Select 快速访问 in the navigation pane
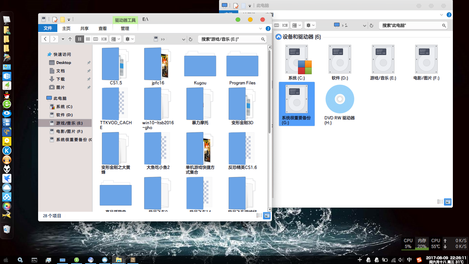This screenshot has height=264, width=469. (62, 54)
